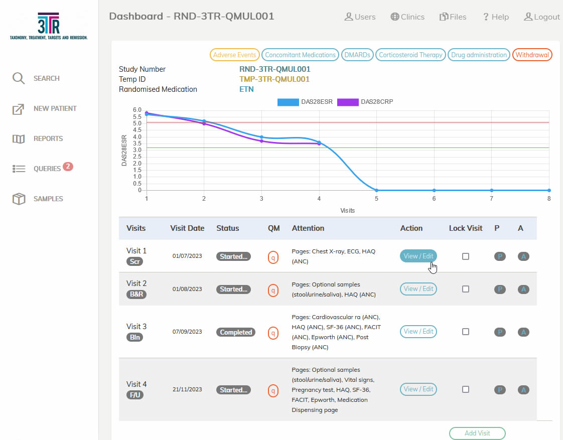Screen dimensions: 563x440
Task: Click the P badge for Visit 2
Action: [500, 289]
